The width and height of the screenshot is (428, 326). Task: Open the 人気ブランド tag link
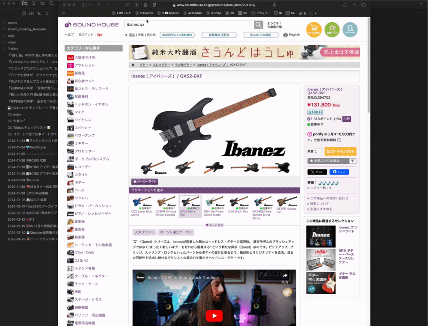[144, 232]
